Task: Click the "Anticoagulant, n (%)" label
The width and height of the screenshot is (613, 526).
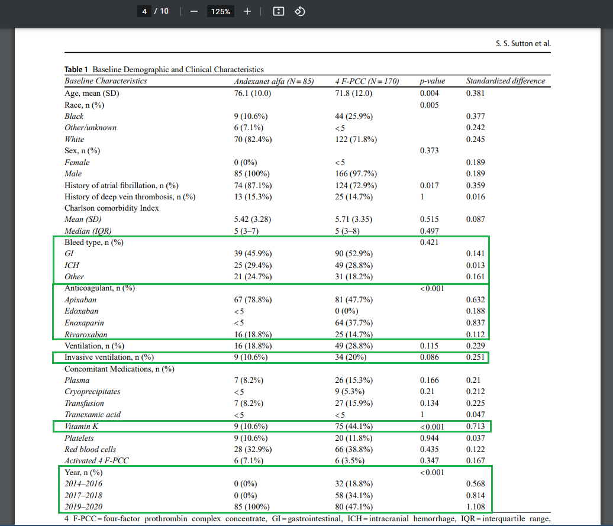Action: point(99,288)
